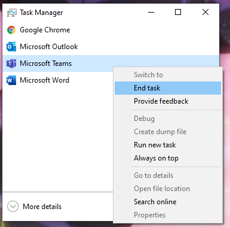This screenshot has height=227, width=230.
Task: Choose Search online entry
Action: pos(168,202)
